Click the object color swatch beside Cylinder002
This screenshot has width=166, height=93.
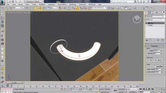164,16
